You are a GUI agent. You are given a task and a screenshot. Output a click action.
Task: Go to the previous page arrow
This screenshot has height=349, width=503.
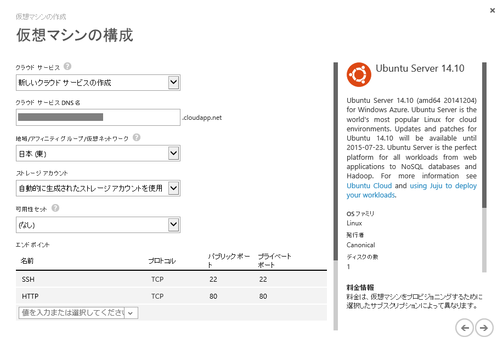pyautogui.click(x=464, y=328)
